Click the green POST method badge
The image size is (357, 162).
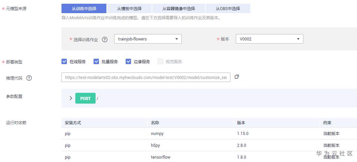(x=85, y=99)
